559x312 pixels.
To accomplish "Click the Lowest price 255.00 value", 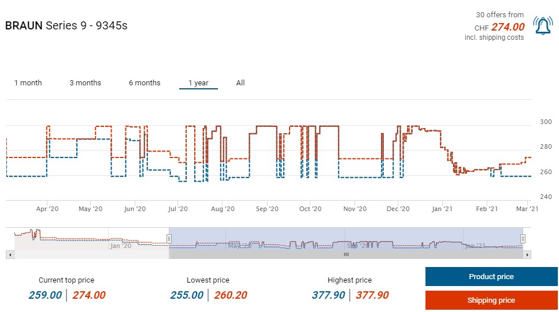I will (x=187, y=295).
